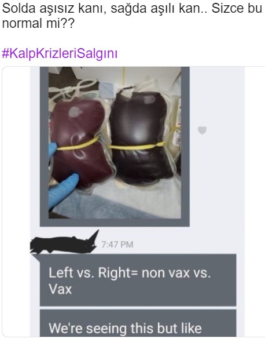Click the "normal mi??" text line
Screen dimensions: 265x342
pos(38,23)
